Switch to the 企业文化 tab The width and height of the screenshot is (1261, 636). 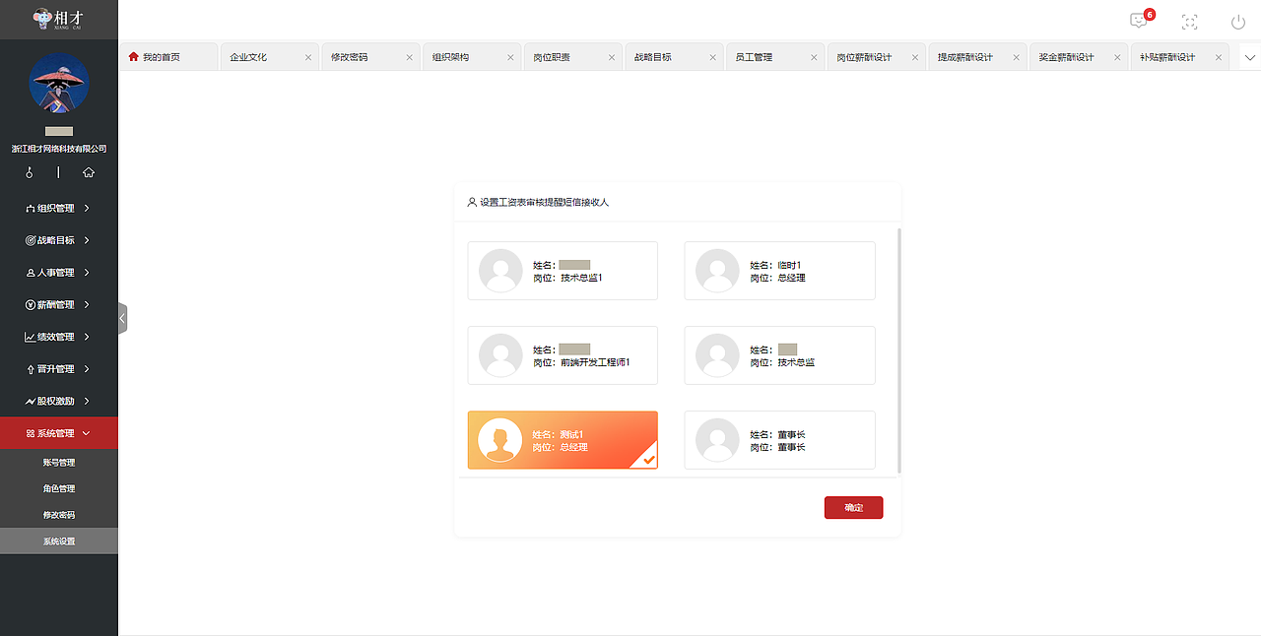pyautogui.click(x=269, y=57)
